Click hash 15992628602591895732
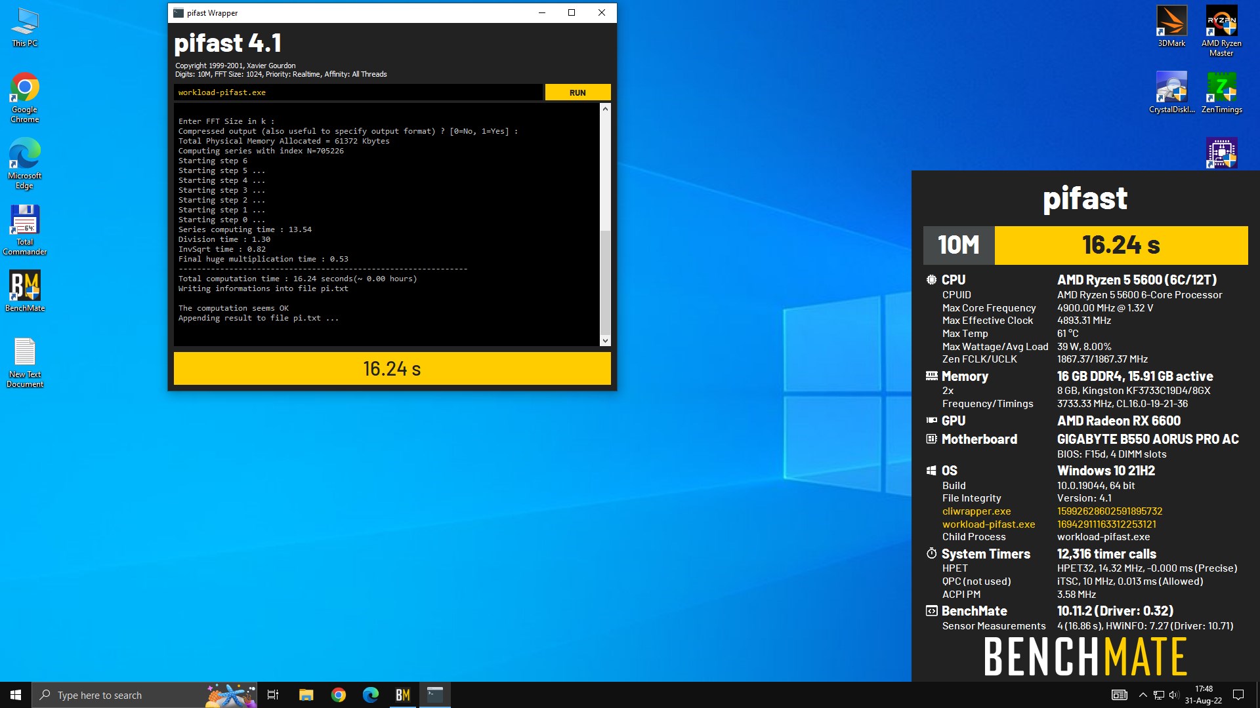 point(1110,511)
